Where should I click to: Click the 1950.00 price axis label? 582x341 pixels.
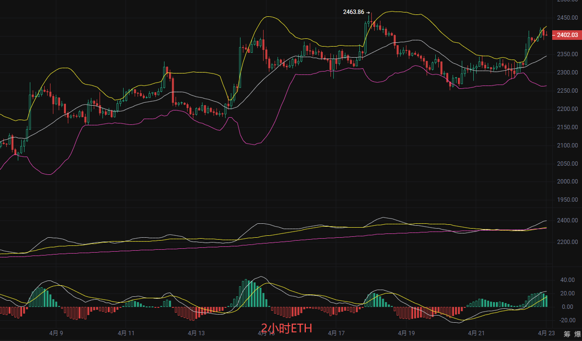click(x=567, y=200)
